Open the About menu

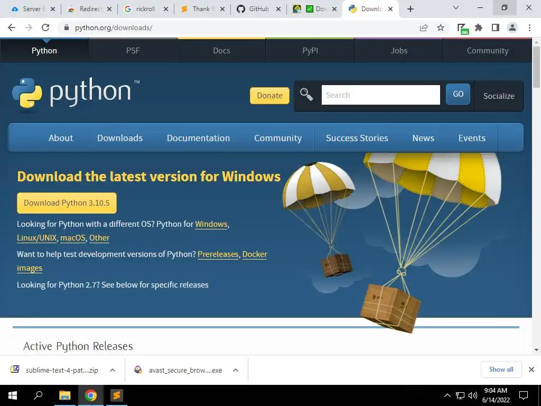pos(61,138)
